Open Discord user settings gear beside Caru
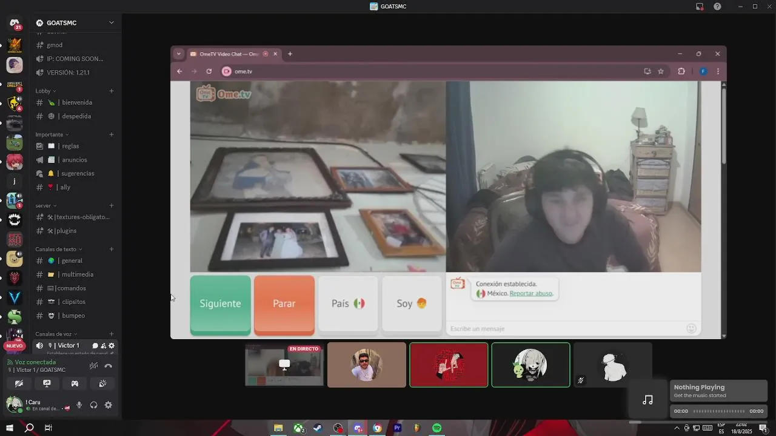 109,405
